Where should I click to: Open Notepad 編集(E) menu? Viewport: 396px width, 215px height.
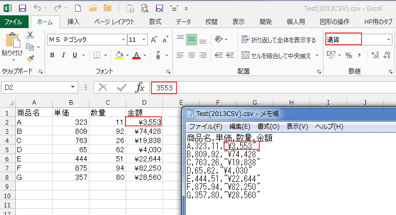pos(240,127)
